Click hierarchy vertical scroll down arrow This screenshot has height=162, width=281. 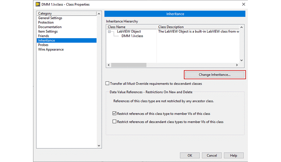pyautogui.click(x=242, y=60)
